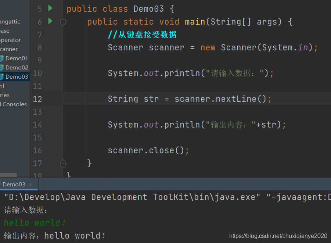
Task: Click scanner.close() statement
Action: 148,150
